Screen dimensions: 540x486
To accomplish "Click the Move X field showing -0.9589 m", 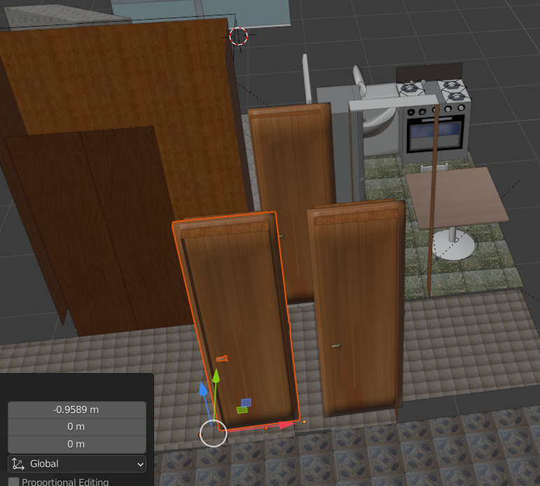I will 77,410.
